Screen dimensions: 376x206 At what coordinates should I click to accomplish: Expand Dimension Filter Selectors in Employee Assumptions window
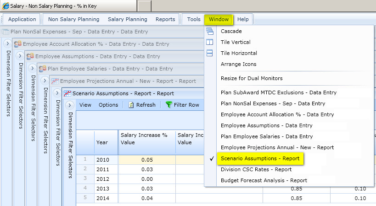33,69
